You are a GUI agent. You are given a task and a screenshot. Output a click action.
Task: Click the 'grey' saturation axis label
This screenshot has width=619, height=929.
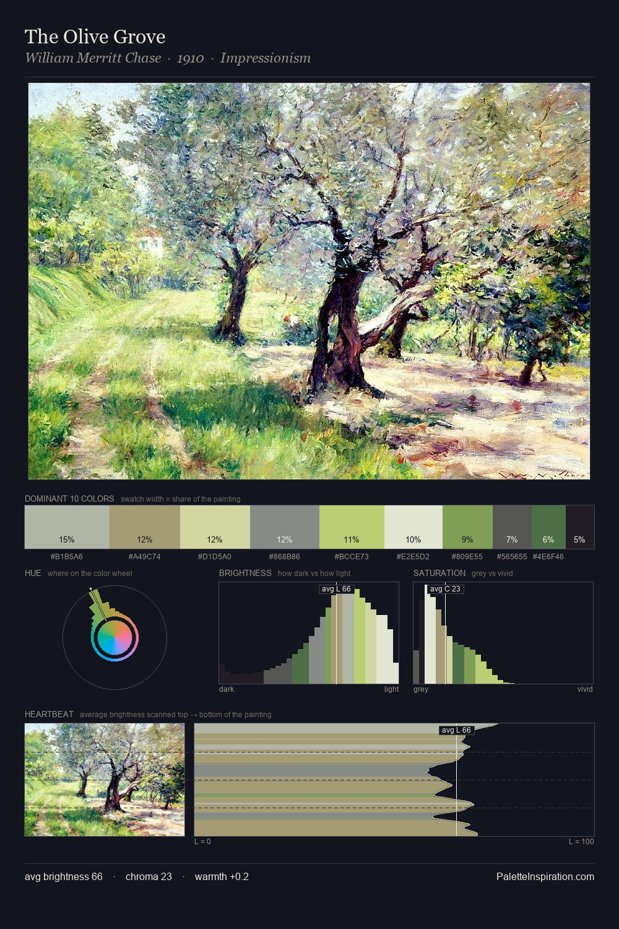[421, 689]
